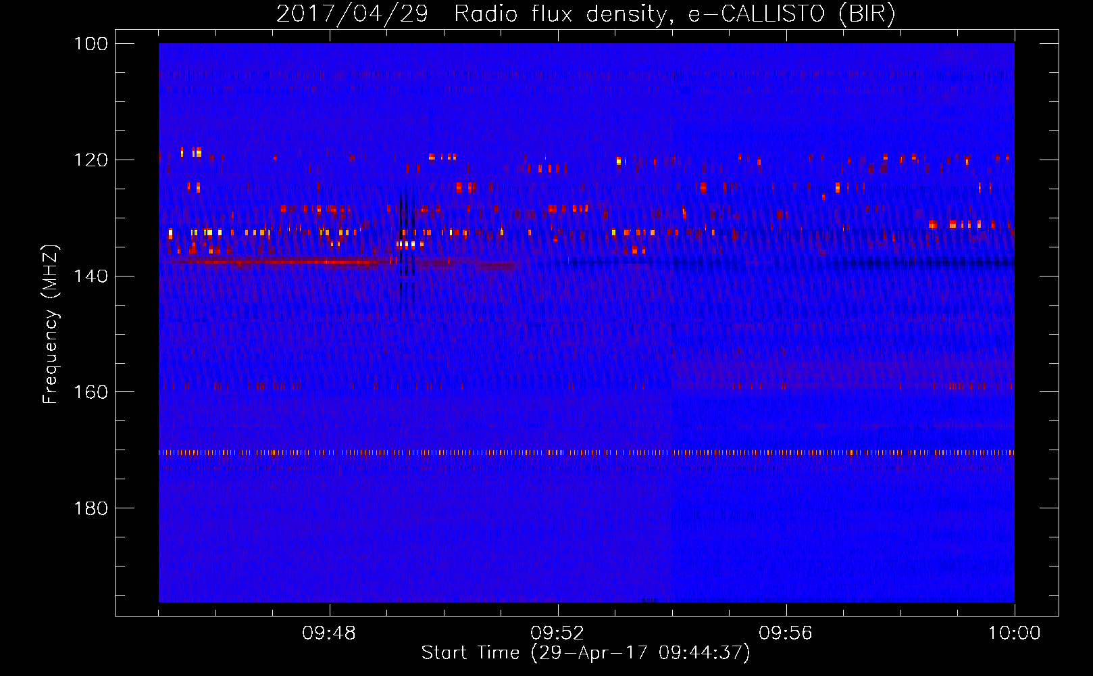Click the plot title '2017/04/29 Radio flux density'
This screenshot has height=676, width=1093.
pos(472,14)
